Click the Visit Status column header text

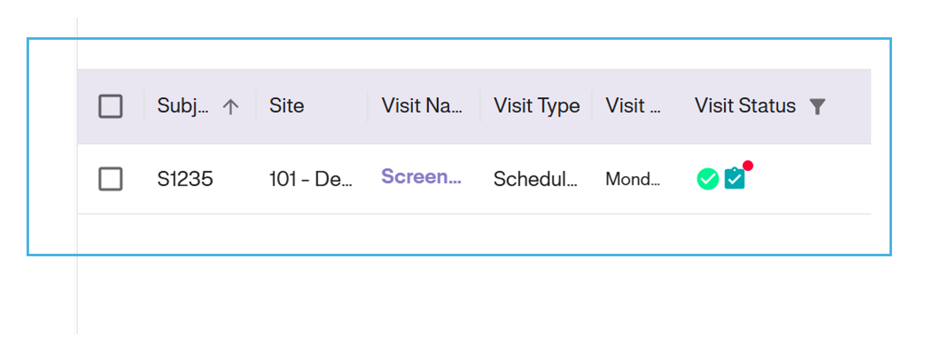click(745, 105)
